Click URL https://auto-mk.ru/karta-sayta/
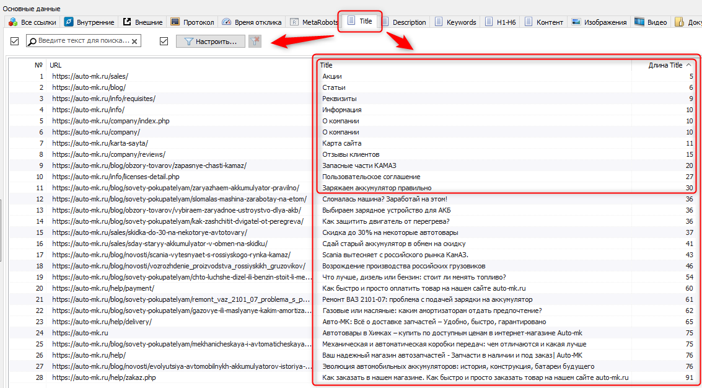The height and width of the screenshot is (388, 702). coord(100,143)
